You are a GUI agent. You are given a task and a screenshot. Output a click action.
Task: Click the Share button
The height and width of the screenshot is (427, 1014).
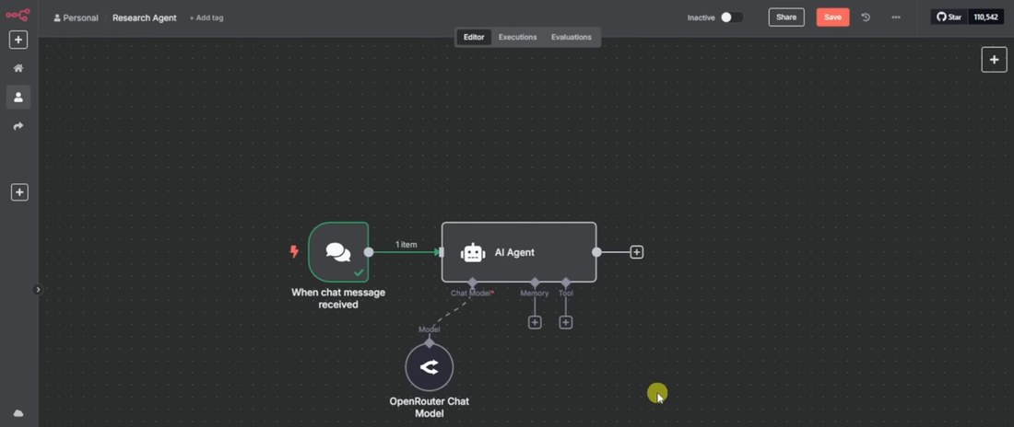[785, 17]
